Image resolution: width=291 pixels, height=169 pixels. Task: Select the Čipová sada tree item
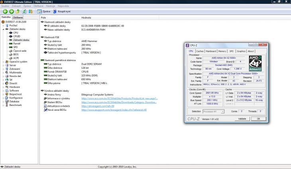click(20, 51)
